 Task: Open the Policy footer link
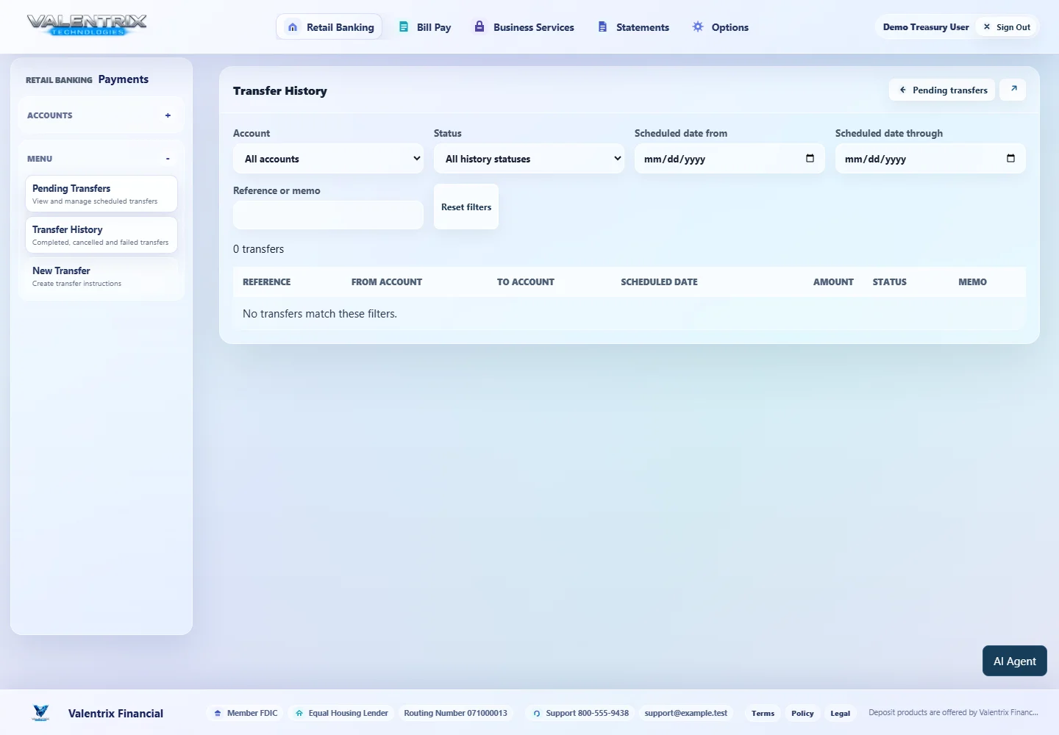coord(802,713)
